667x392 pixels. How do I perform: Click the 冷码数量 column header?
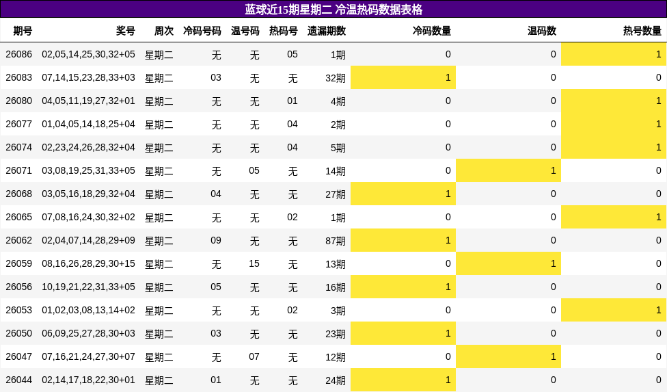[x=432, y=31]
